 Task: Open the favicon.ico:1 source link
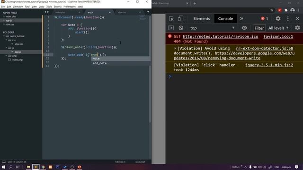coord(278,36)
